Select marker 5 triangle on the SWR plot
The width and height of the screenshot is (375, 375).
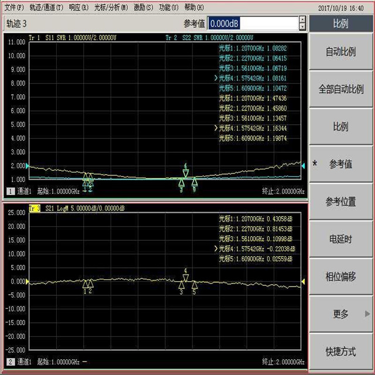point(195,182)
